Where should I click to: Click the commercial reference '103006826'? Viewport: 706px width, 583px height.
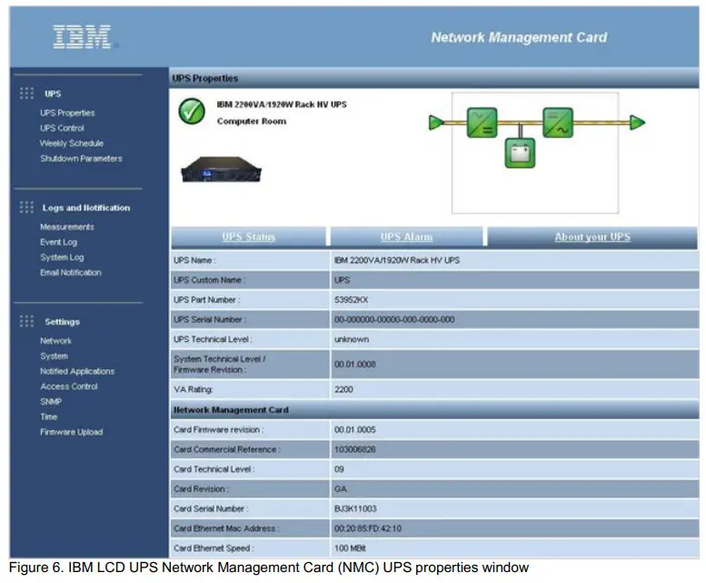(354, 449)
